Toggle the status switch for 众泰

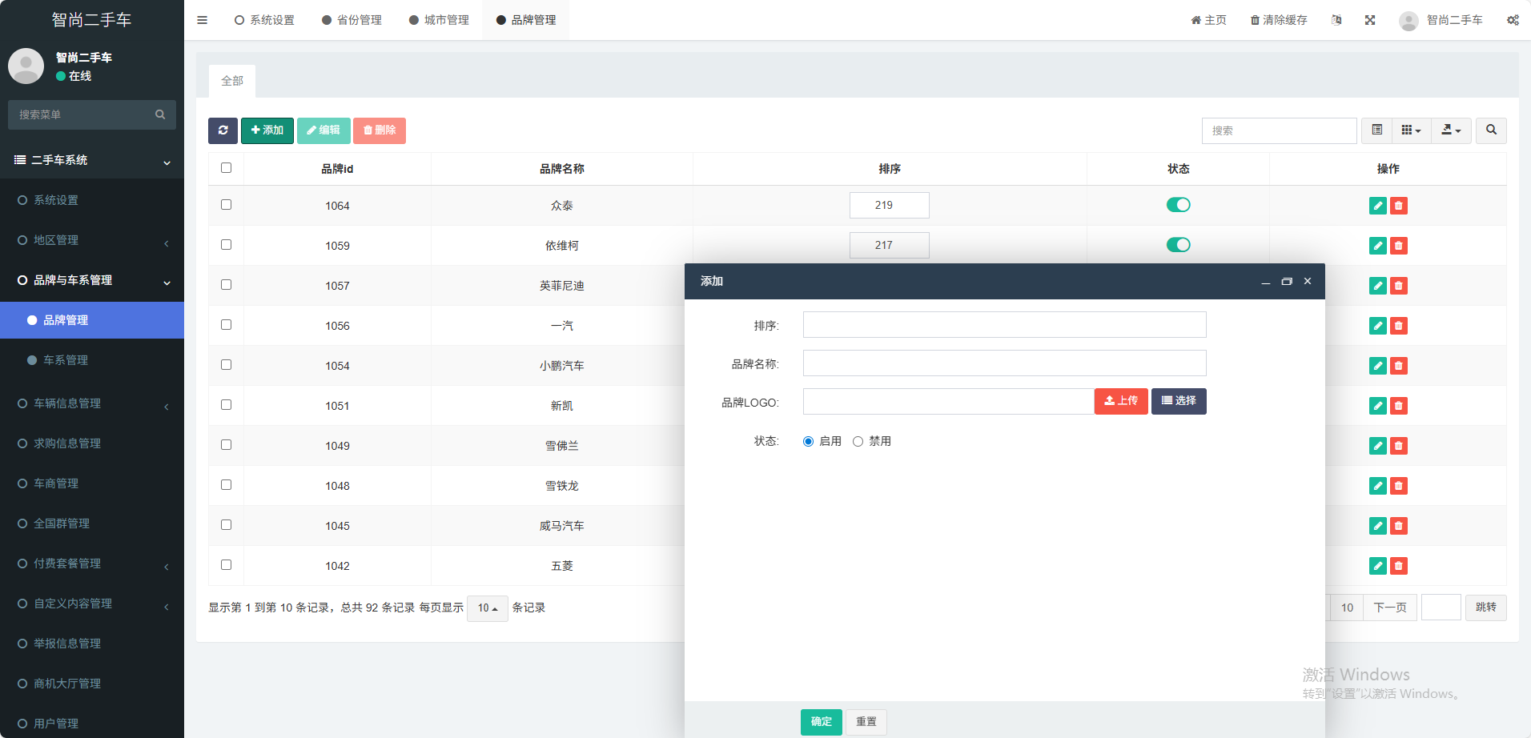1178,205
